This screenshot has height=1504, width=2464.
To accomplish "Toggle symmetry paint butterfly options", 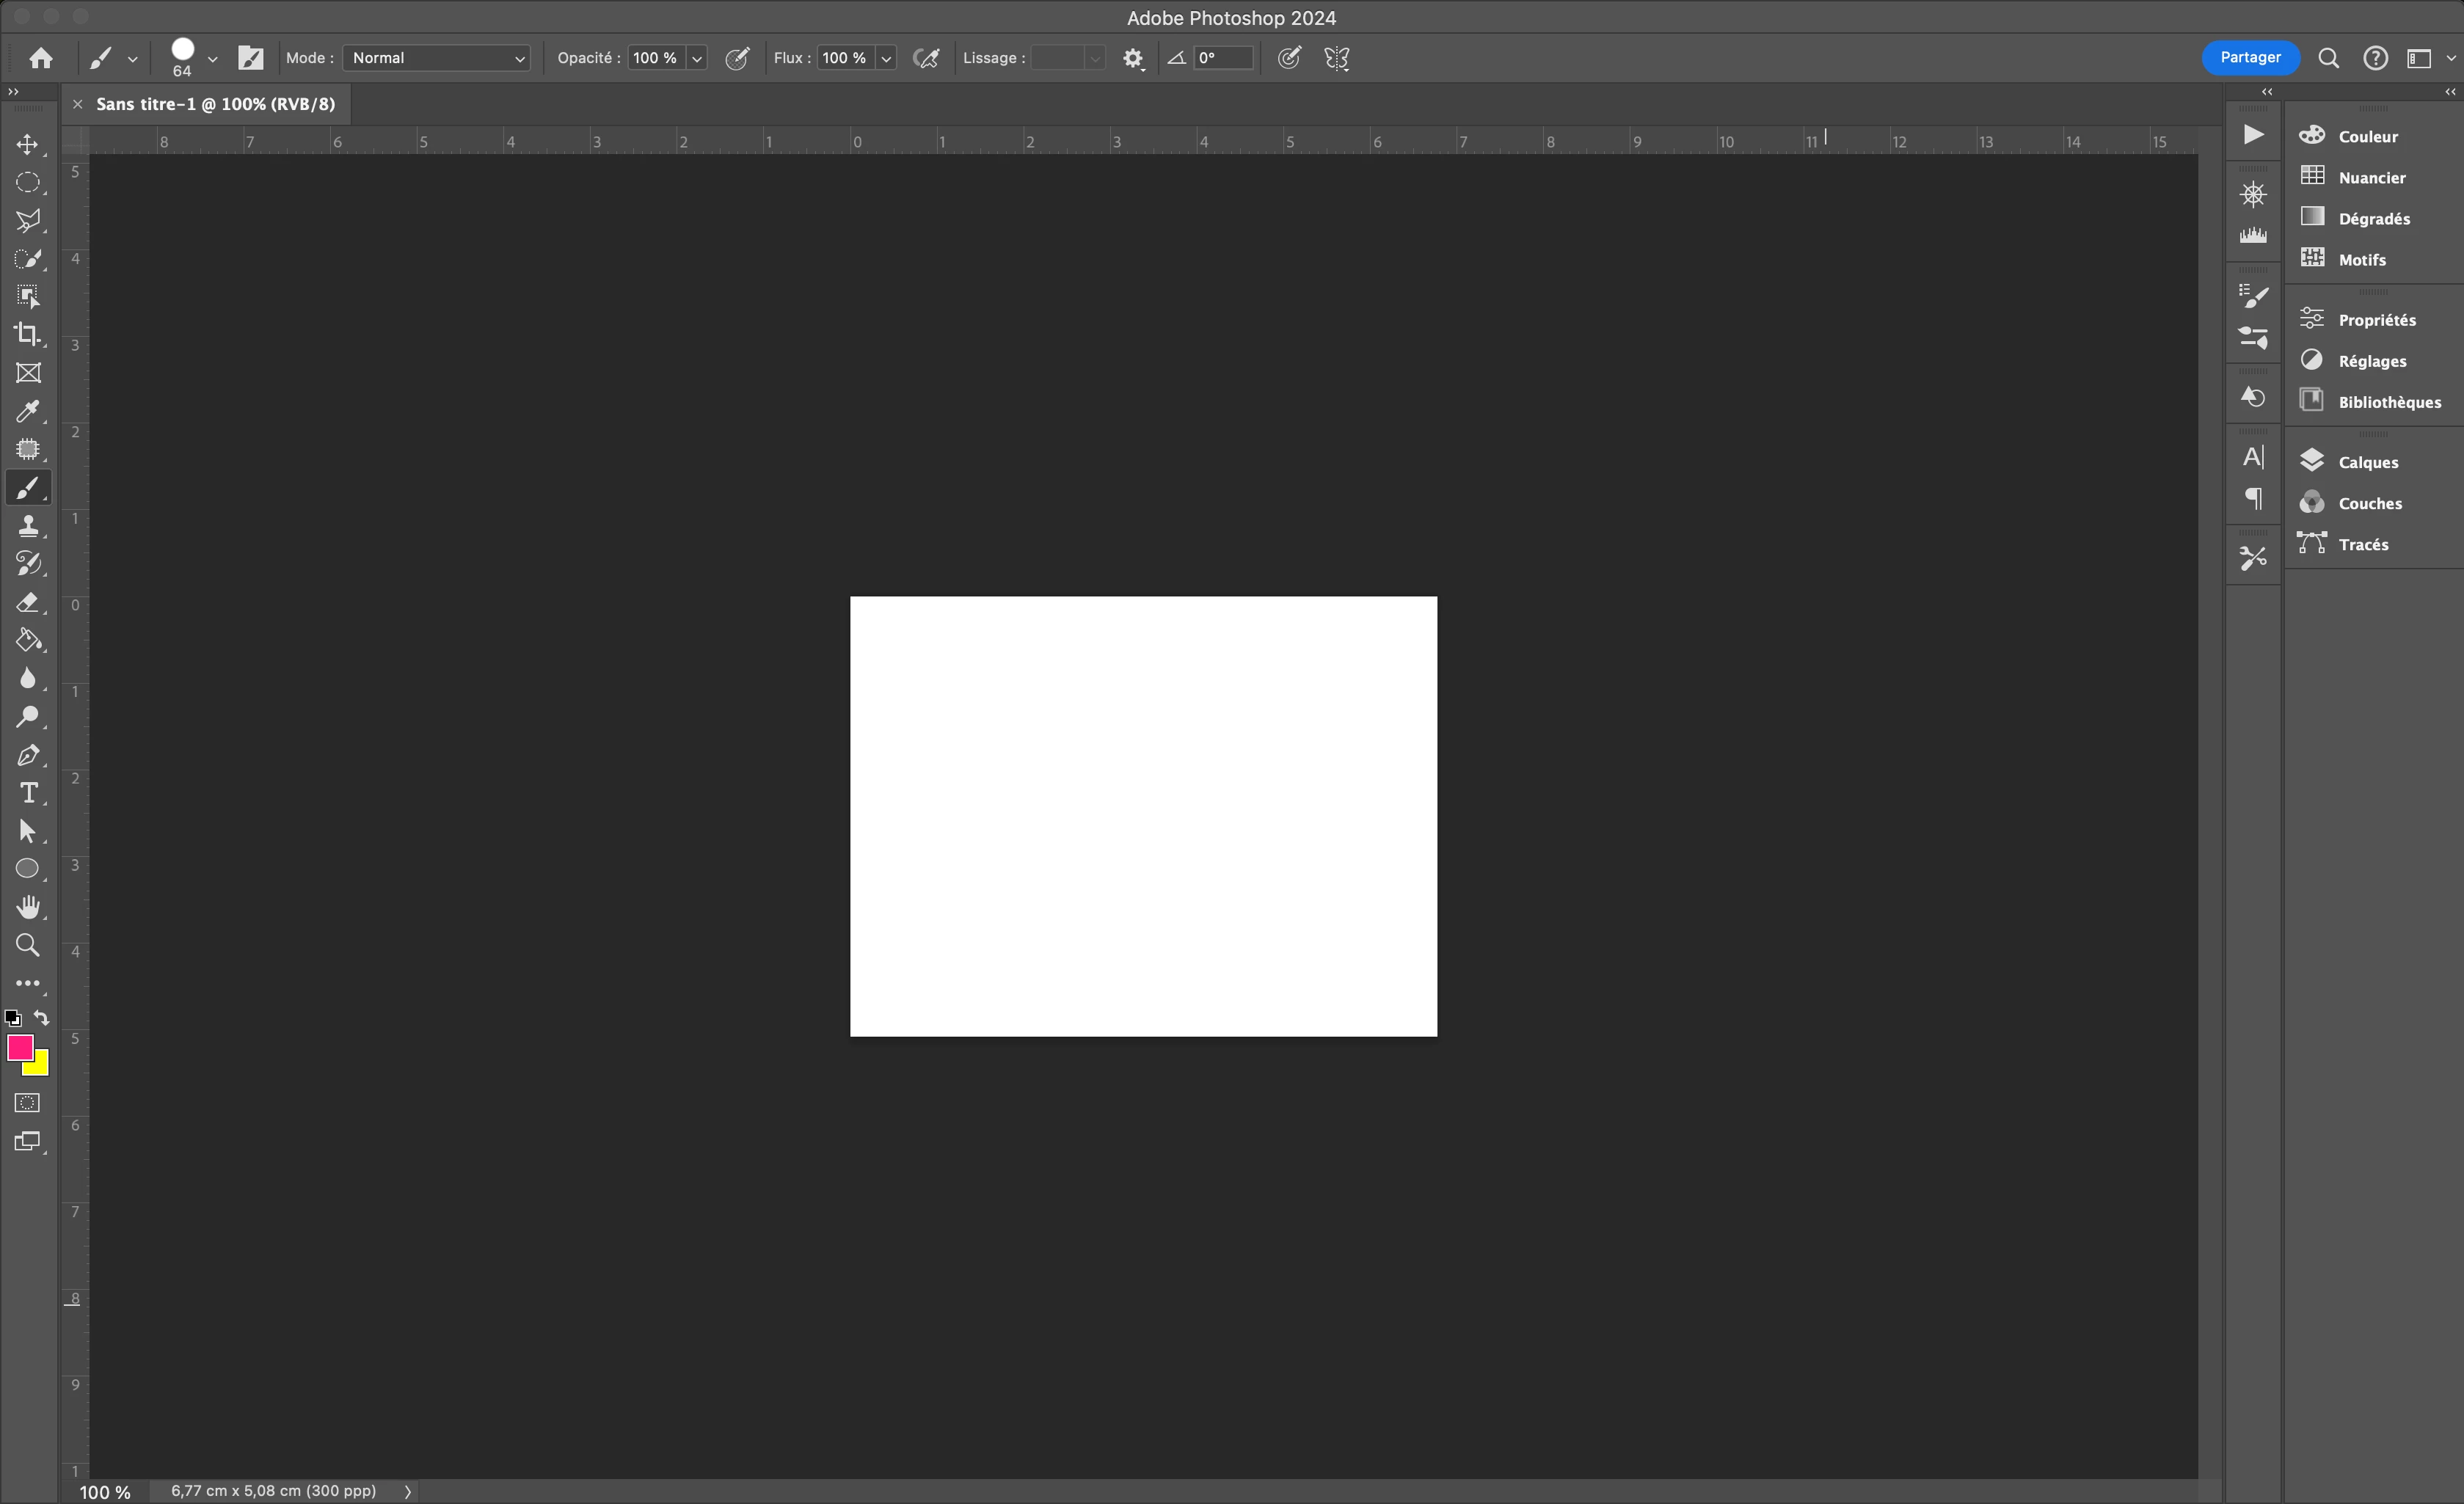I will click(1337, 58).
